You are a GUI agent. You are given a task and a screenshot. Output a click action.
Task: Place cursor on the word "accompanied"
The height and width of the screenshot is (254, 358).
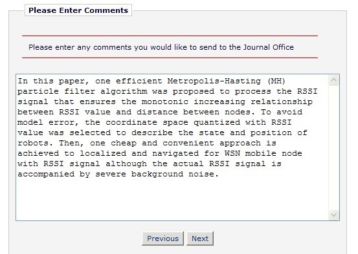[x=46, y=175]
